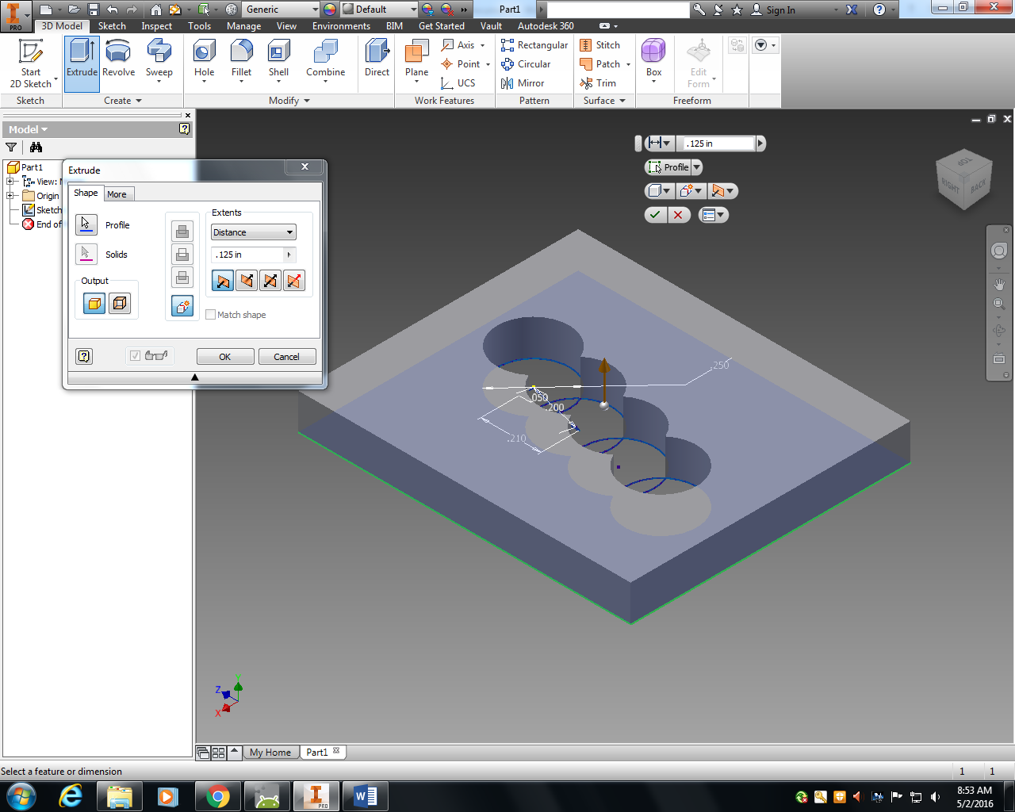Click the Combine tool
Image resolution: width=1015 pixels, height=812 pixels.
click(325, 60)
